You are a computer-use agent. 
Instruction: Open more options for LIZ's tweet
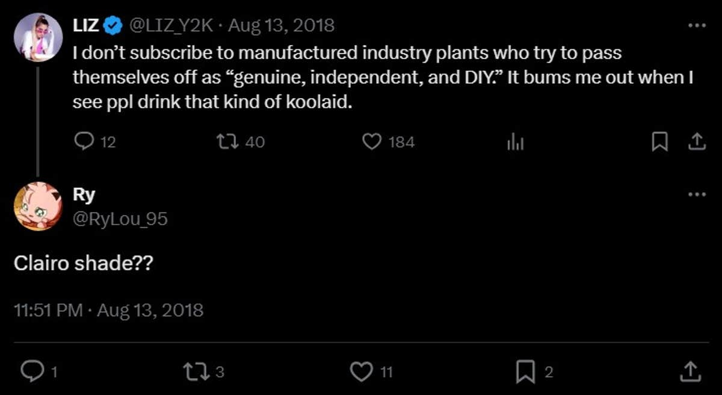[x=696, y=26]
